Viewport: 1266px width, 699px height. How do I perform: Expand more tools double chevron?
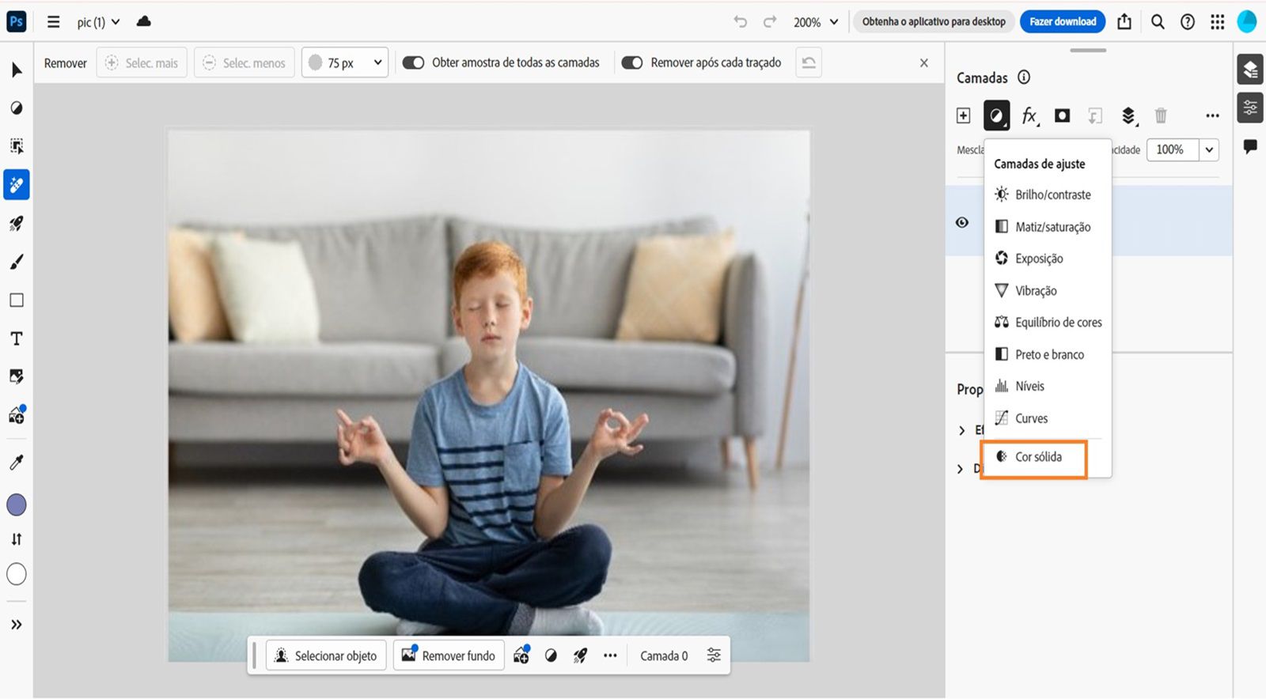(x=17, y=625)
